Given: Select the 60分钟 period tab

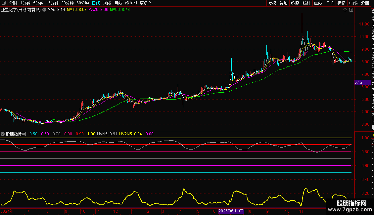Looking at the screenshot, I should coord(82,3).
